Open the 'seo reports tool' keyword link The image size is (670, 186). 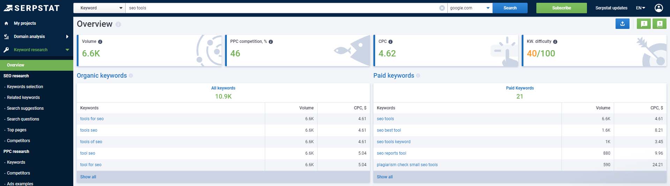point(392,153)
